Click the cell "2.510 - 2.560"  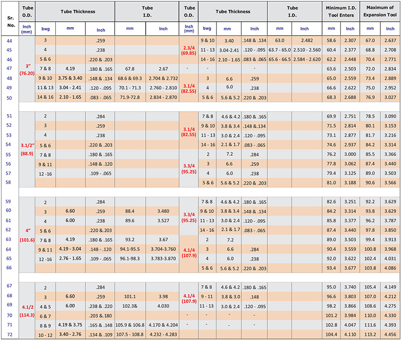307,50
